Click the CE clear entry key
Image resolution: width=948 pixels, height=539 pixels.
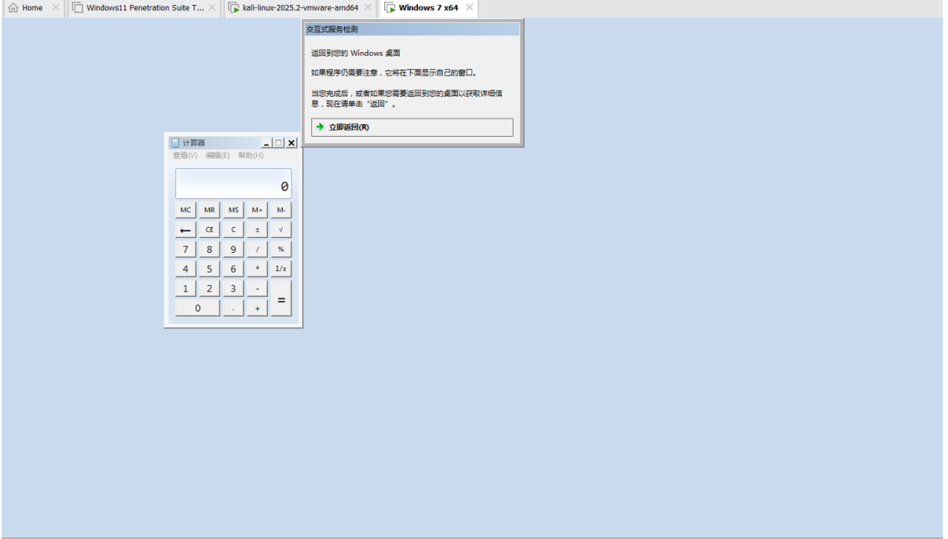pos(209,230)
